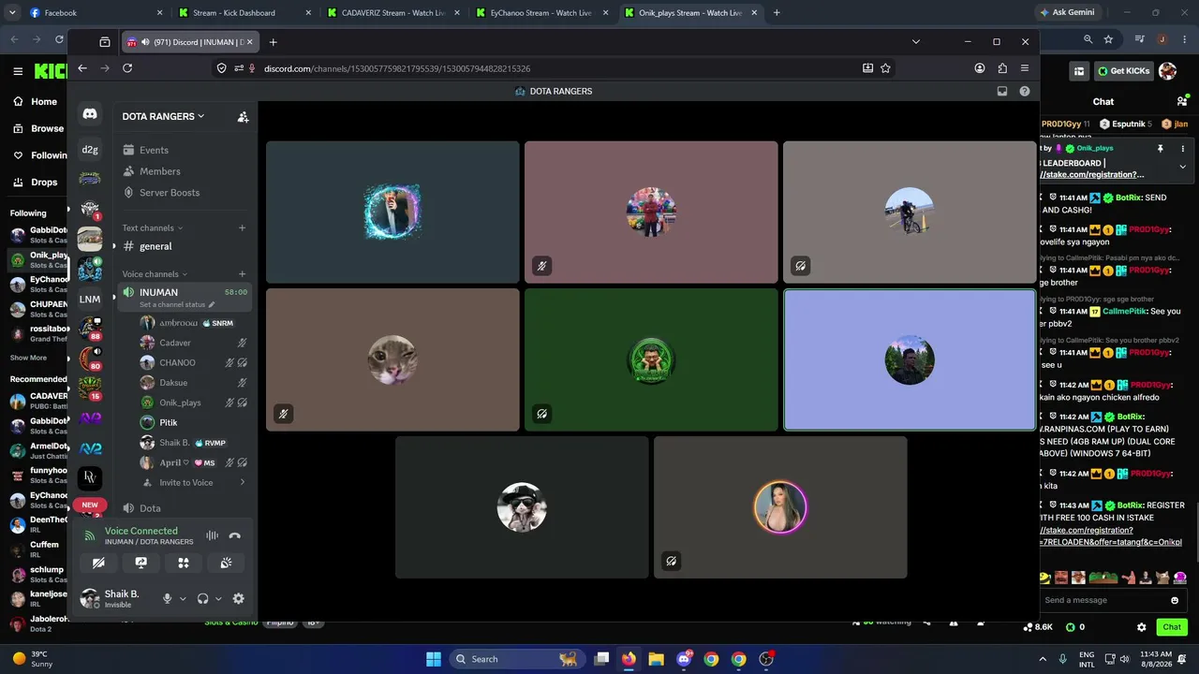This screenshot has width=1199, height=674.
Task: Reload the Discord page
Action: click(x=127, y=68)
